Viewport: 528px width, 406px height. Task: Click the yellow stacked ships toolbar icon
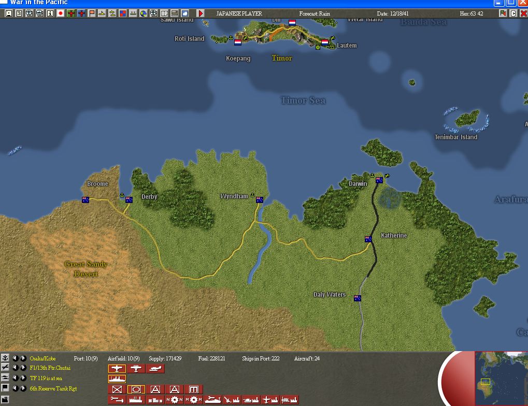(x=112, y=13)
